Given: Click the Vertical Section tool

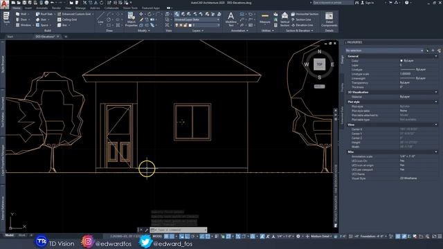Looking at the screenshot, I should pyautogui.click(x=284, y=19).
